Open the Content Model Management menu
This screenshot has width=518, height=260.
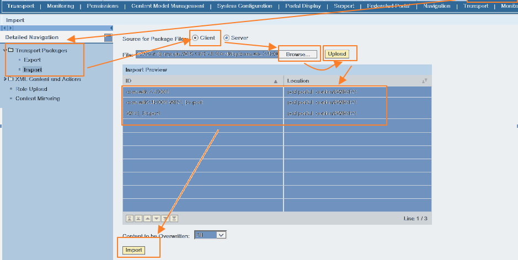tap(168, 6)
